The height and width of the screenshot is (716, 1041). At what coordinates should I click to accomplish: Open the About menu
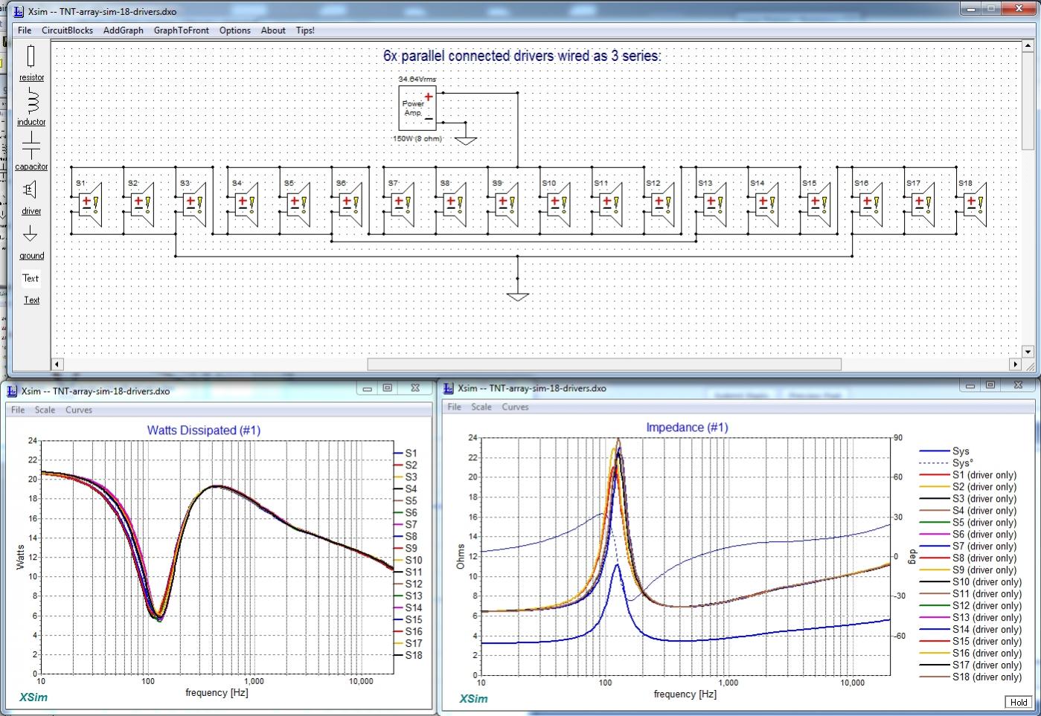coord(273,30)
